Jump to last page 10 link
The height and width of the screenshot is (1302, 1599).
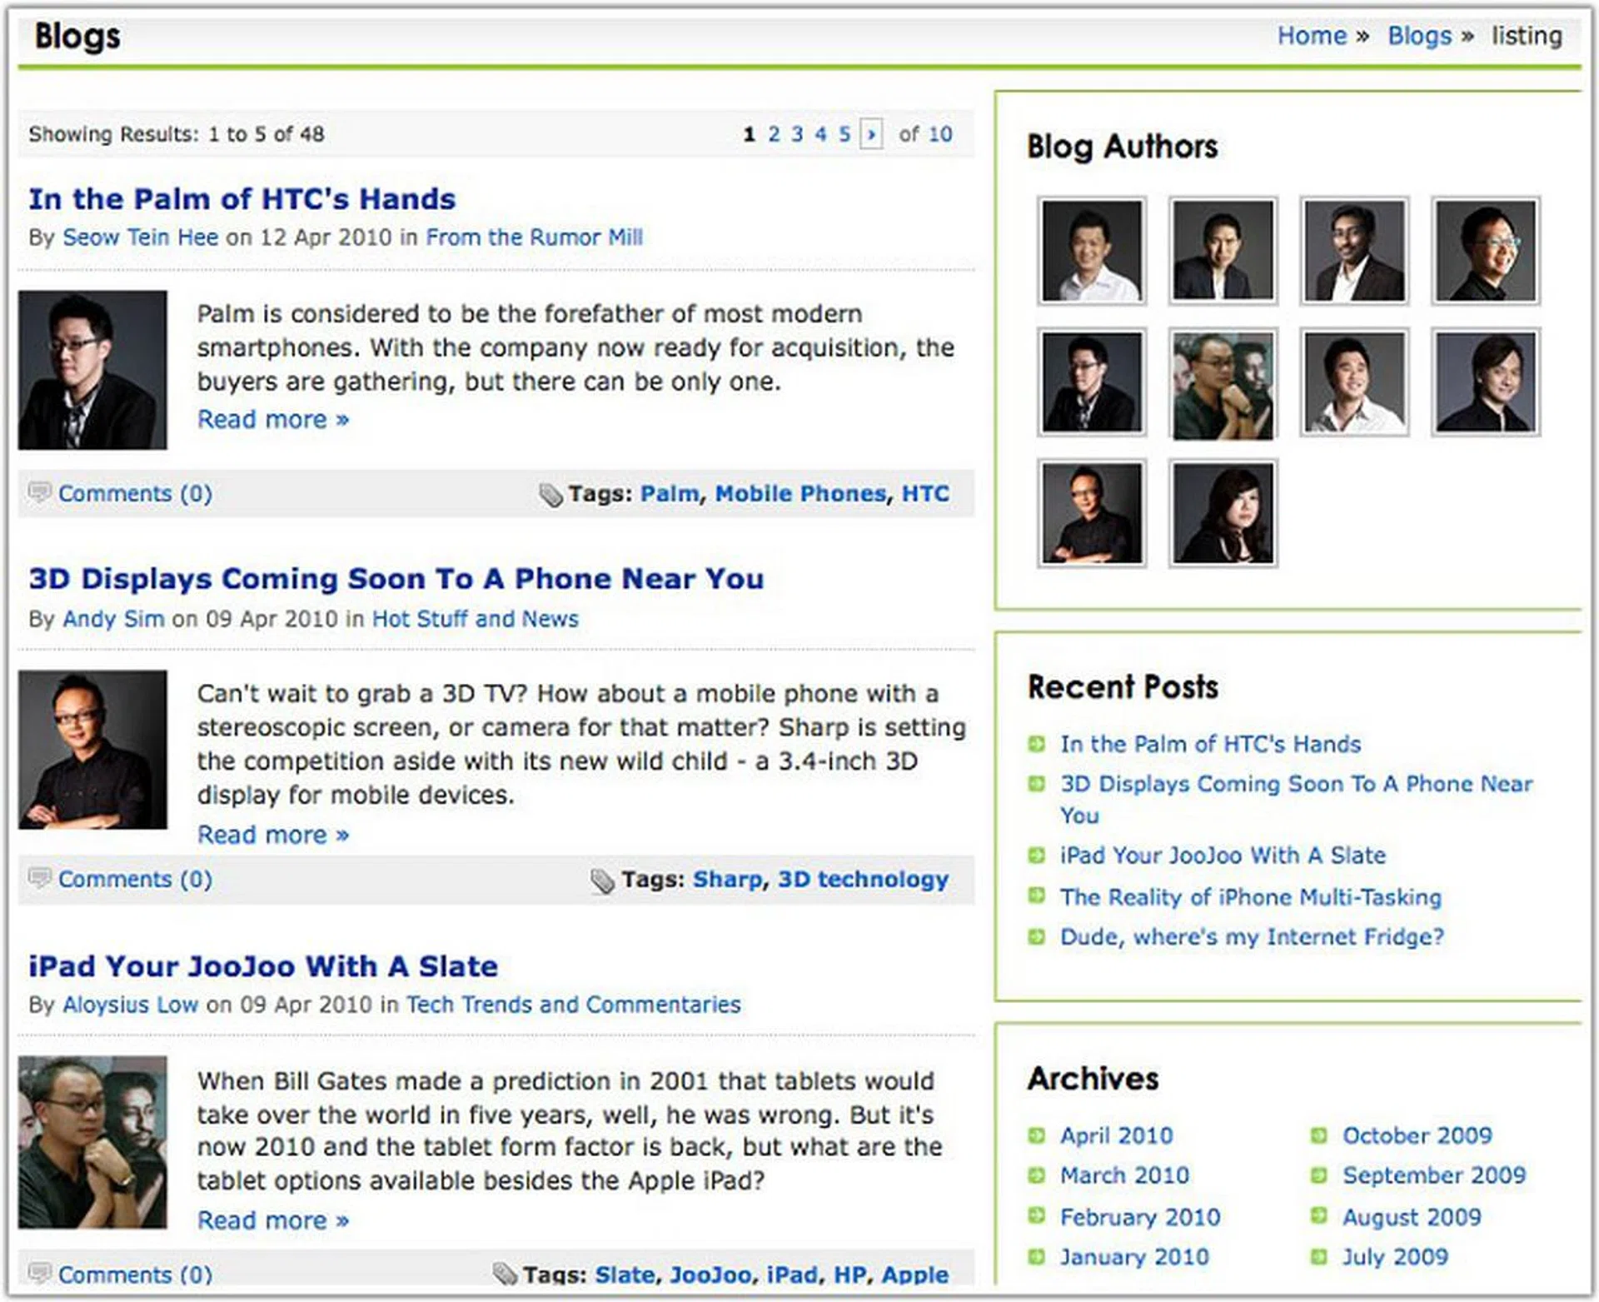click(940, 134)
